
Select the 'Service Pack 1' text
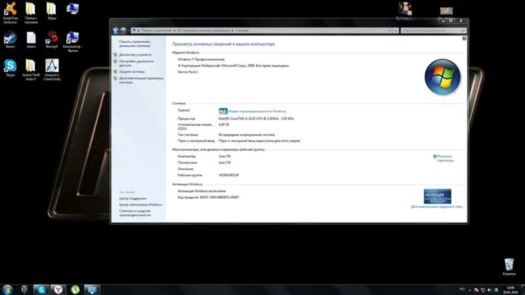coord(188,72)
